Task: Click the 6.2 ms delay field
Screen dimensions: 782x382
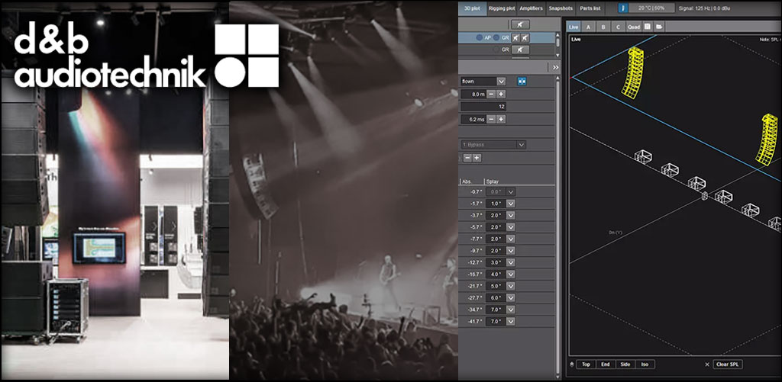Action: coord(473,119)
